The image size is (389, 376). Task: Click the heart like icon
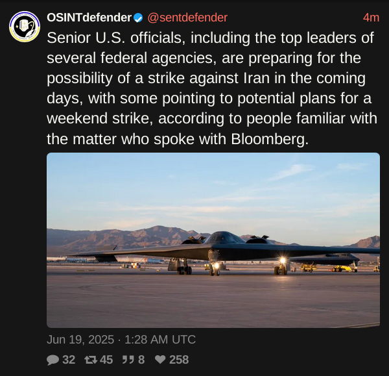click(160, 360)
